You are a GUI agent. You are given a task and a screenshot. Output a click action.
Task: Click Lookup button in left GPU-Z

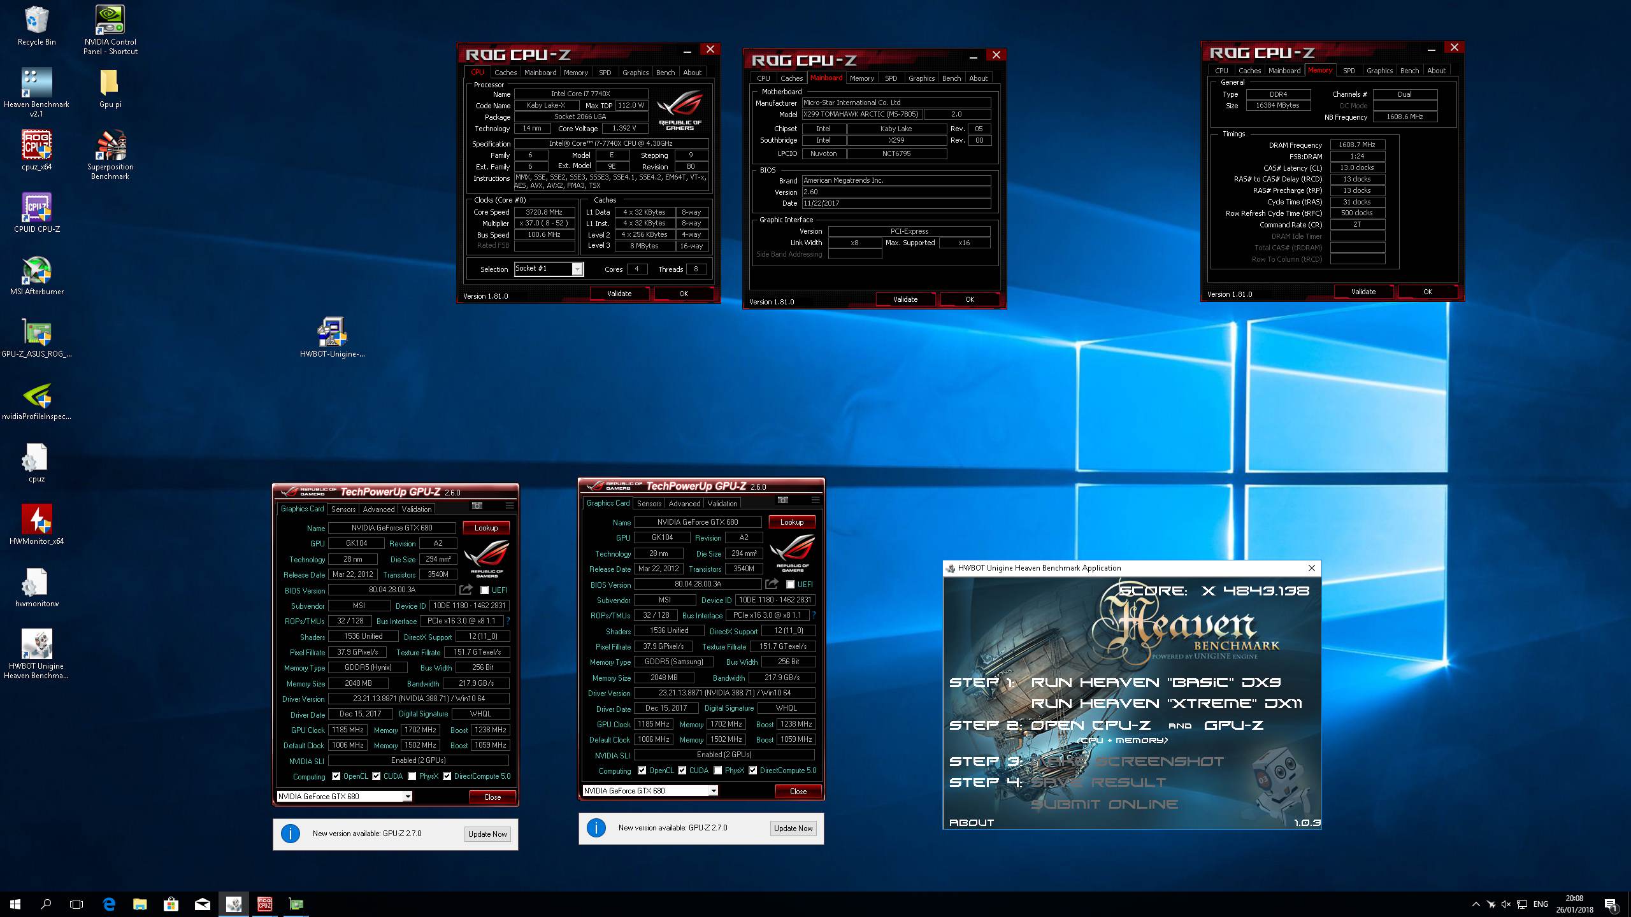pos(486,528)
